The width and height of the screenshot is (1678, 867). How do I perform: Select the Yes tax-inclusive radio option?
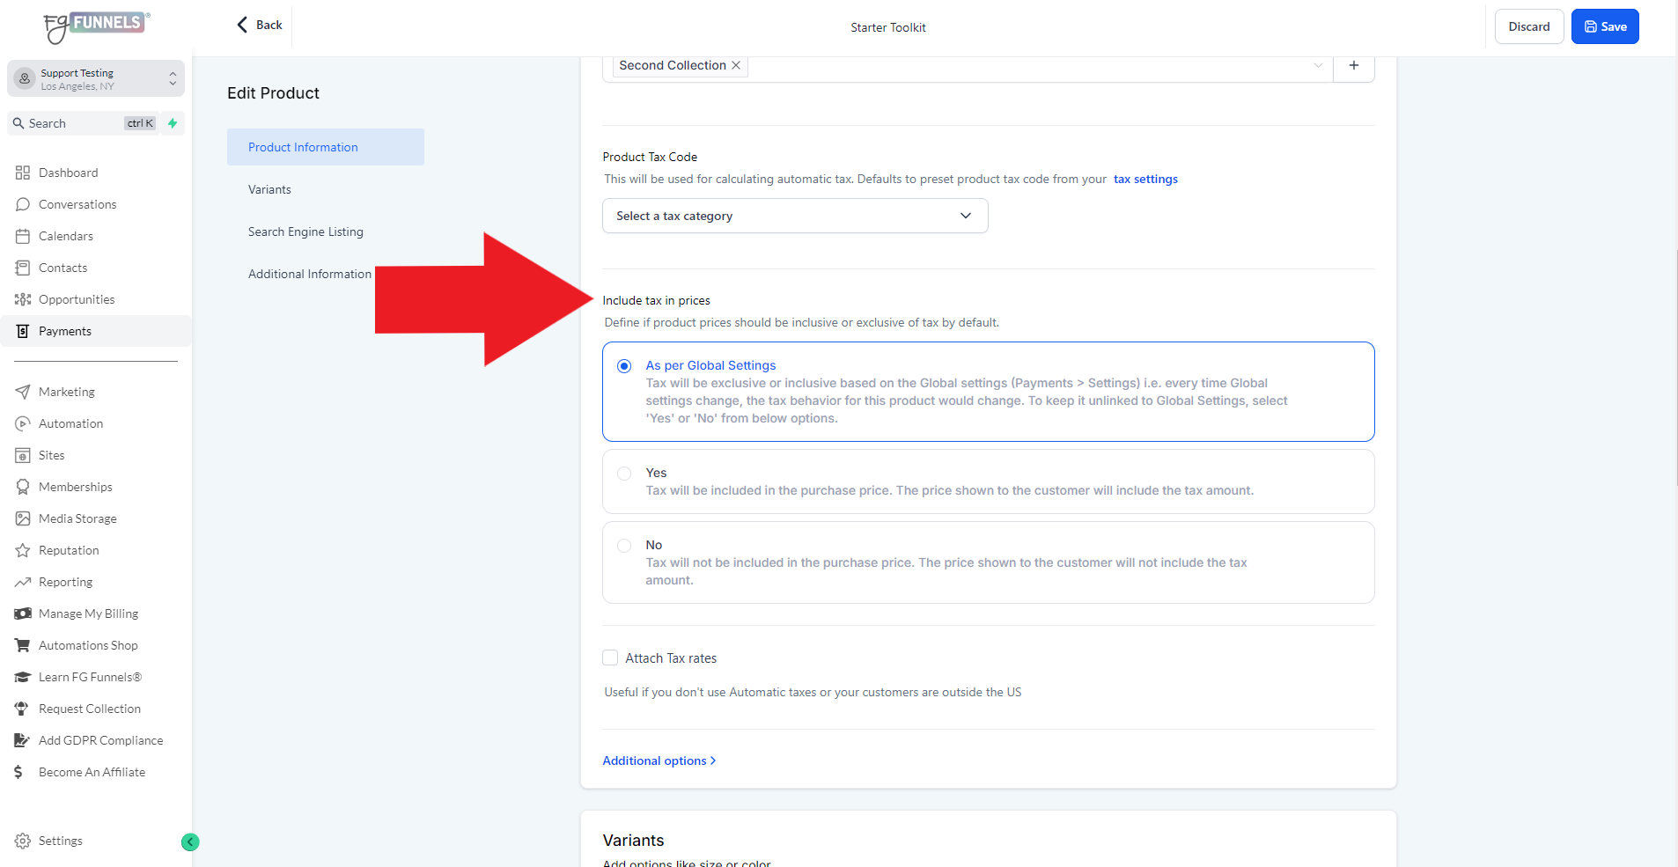pyautogui.click(x=624, y=474)
